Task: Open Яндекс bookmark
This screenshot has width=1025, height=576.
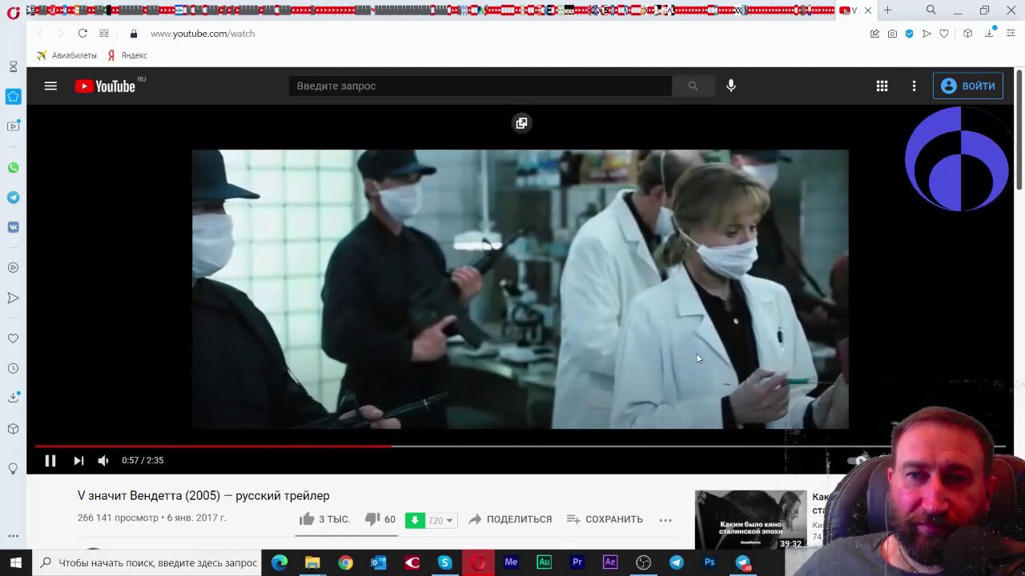Action: [x=127, y=55]
